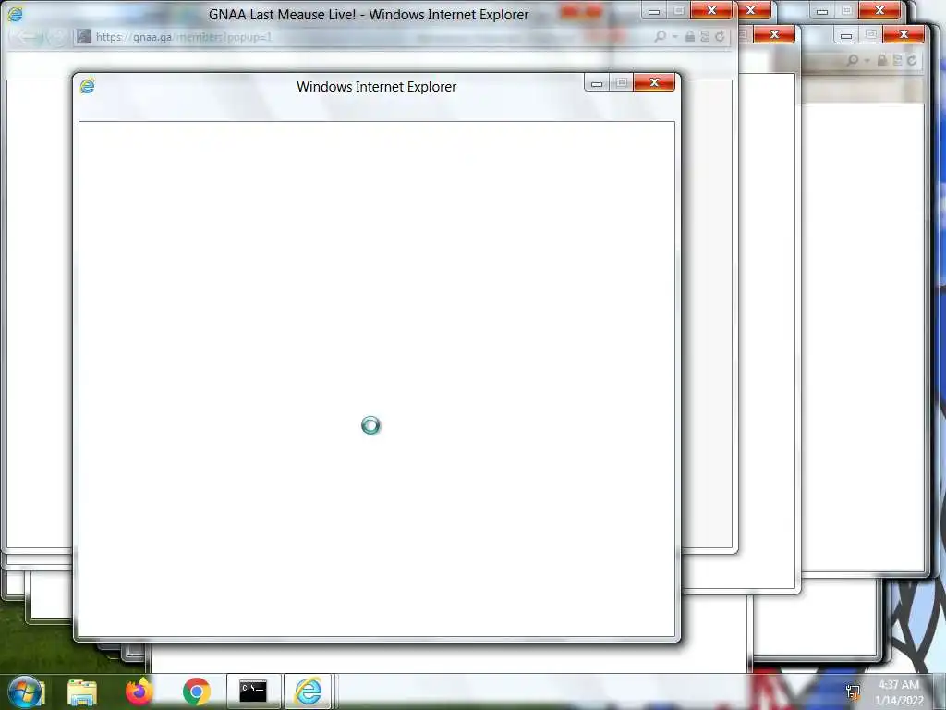This screenshot has width=946, height=710.
Task: Open the 4:37 AM clock in the tray
Action: click(x=899, y=692)
